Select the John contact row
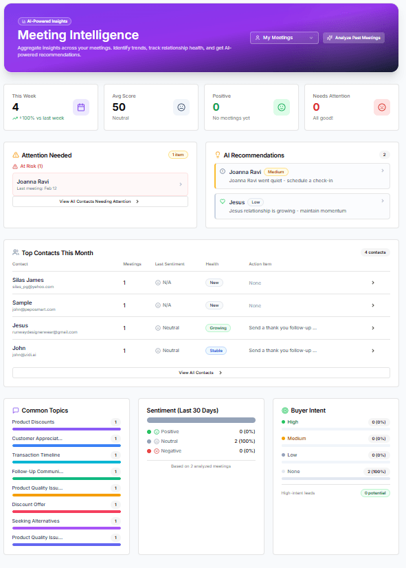Screen dimensions: 406x568 [201, 351]
